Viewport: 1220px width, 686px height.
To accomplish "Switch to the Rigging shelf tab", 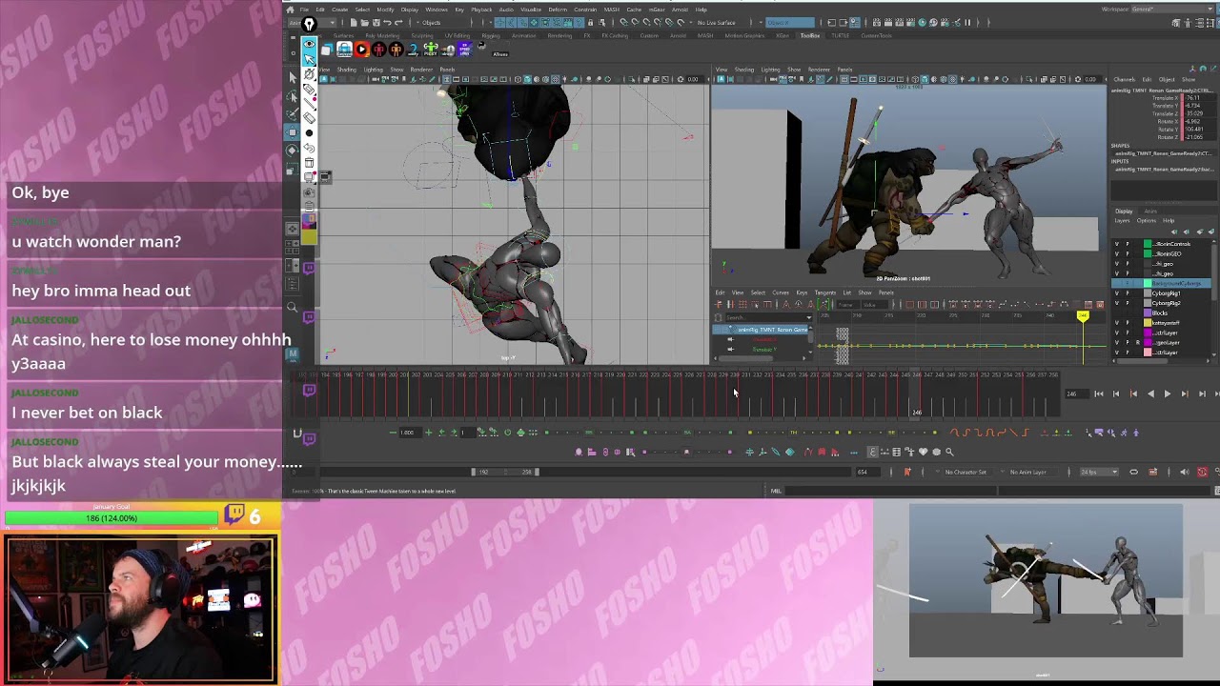I will coord(491,36).
